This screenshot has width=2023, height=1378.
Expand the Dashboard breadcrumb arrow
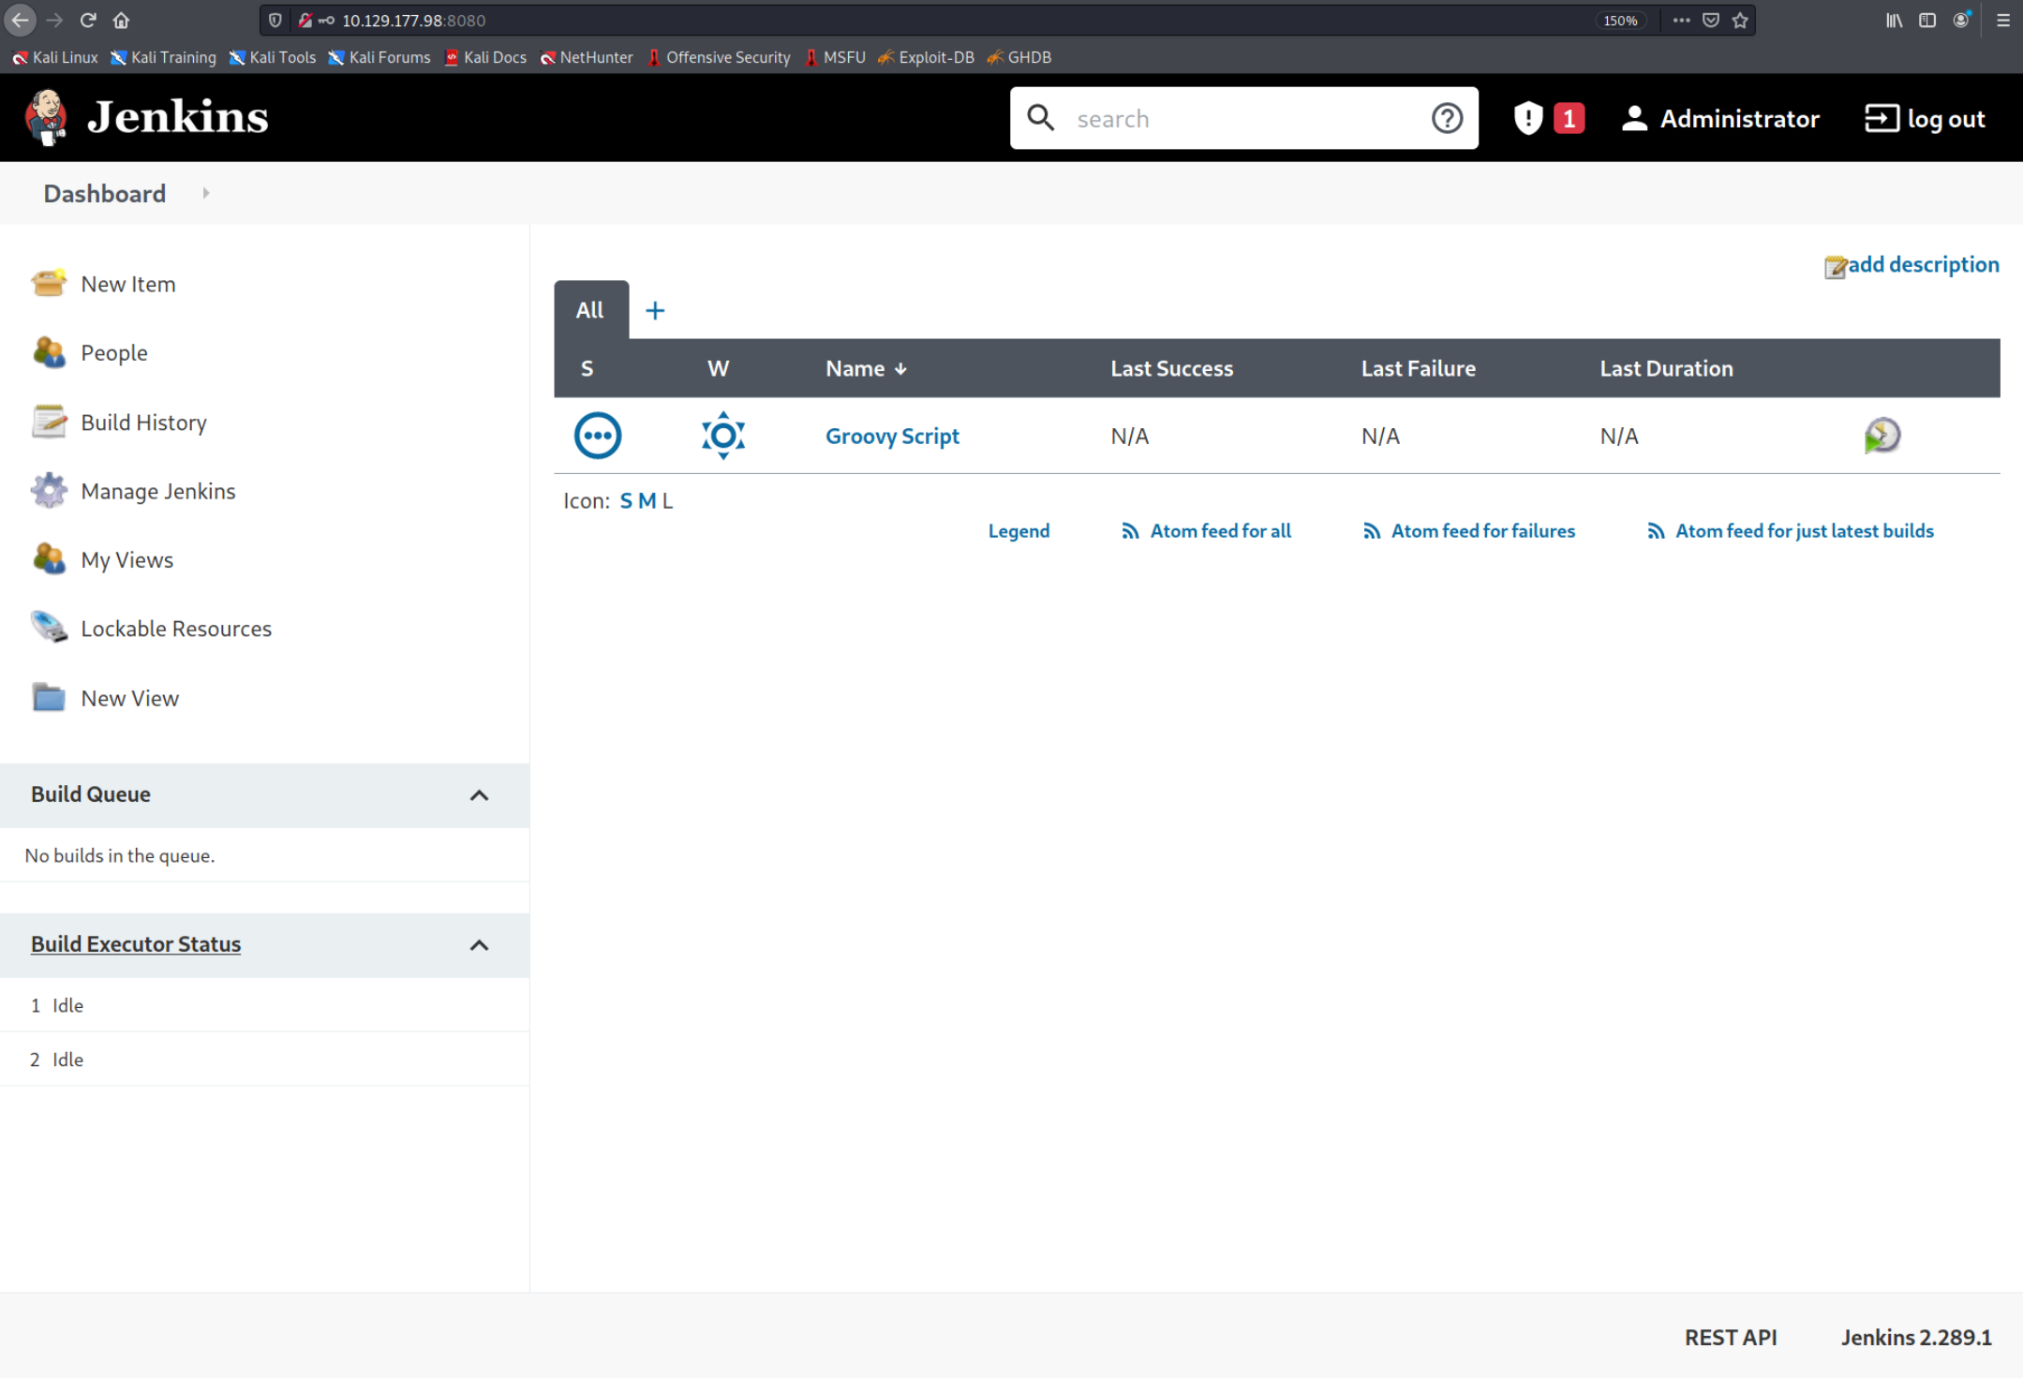point(206,193)
